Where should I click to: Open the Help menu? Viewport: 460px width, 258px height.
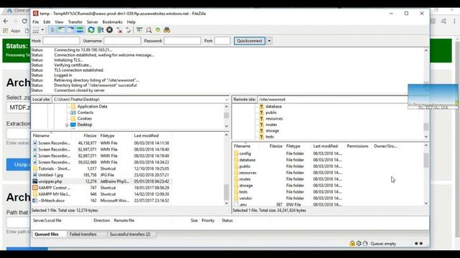pyautogui.click(x=131, y=22)
